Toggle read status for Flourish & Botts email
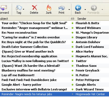109x97 pixels. coord(72,23)
